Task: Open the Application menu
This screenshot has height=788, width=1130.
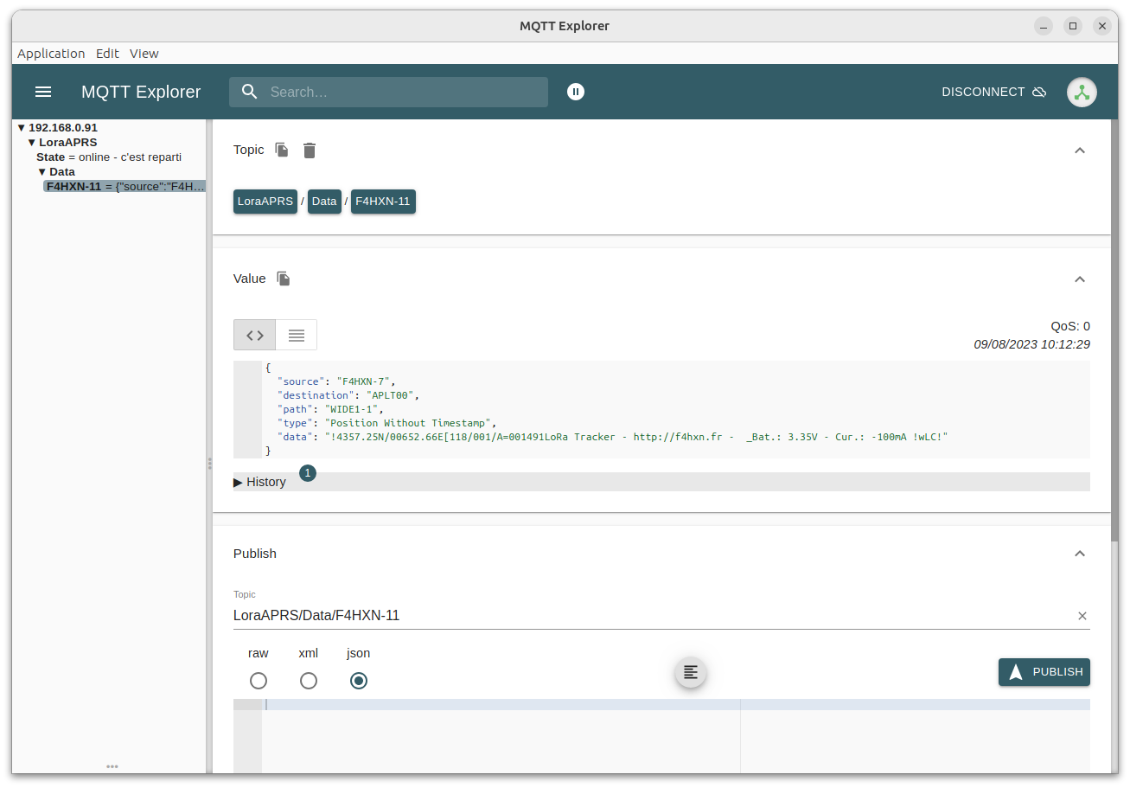Action: 51,54
